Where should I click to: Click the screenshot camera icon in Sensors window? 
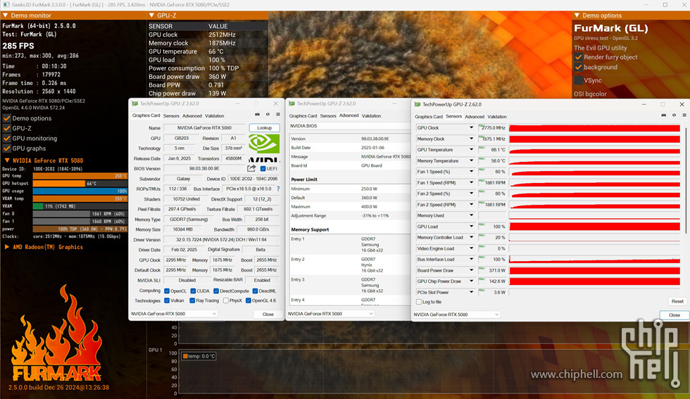pyautogui.click(x=663, y=115)
